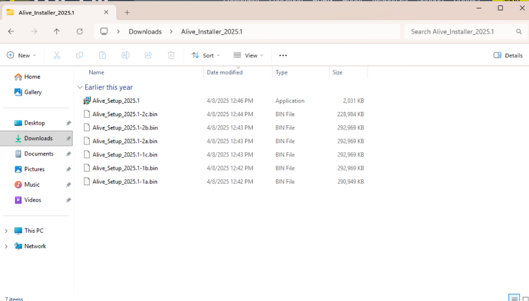Open the View dropdown menu
This screenshot has height=301, width=529.
[x=249, y=55]
